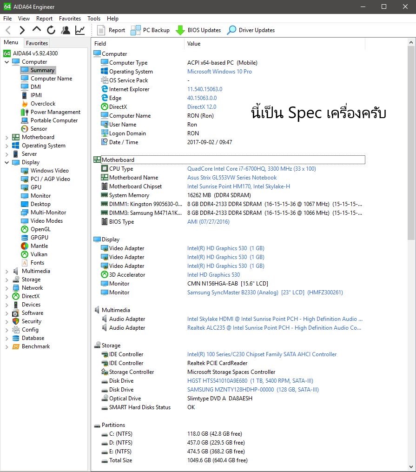This screenshot has height=472, width=416.
Task: Expand the Storage tree node
Action: click(7, 280)
